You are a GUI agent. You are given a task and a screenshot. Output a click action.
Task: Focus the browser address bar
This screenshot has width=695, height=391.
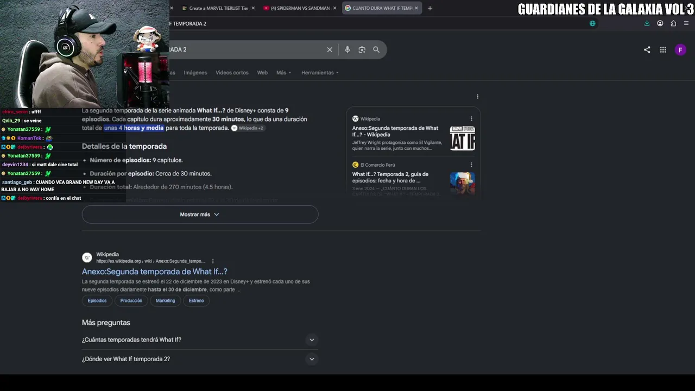pos(375,23)
